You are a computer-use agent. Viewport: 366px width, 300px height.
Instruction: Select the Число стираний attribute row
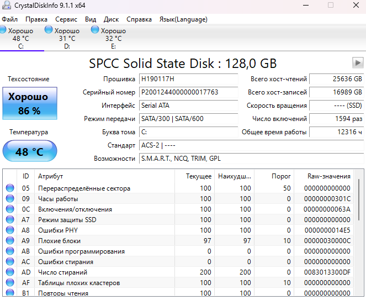pos(179,272)
